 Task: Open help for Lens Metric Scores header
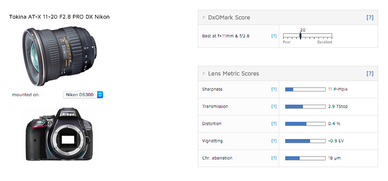pyautogui.click(x=370, y=74)
